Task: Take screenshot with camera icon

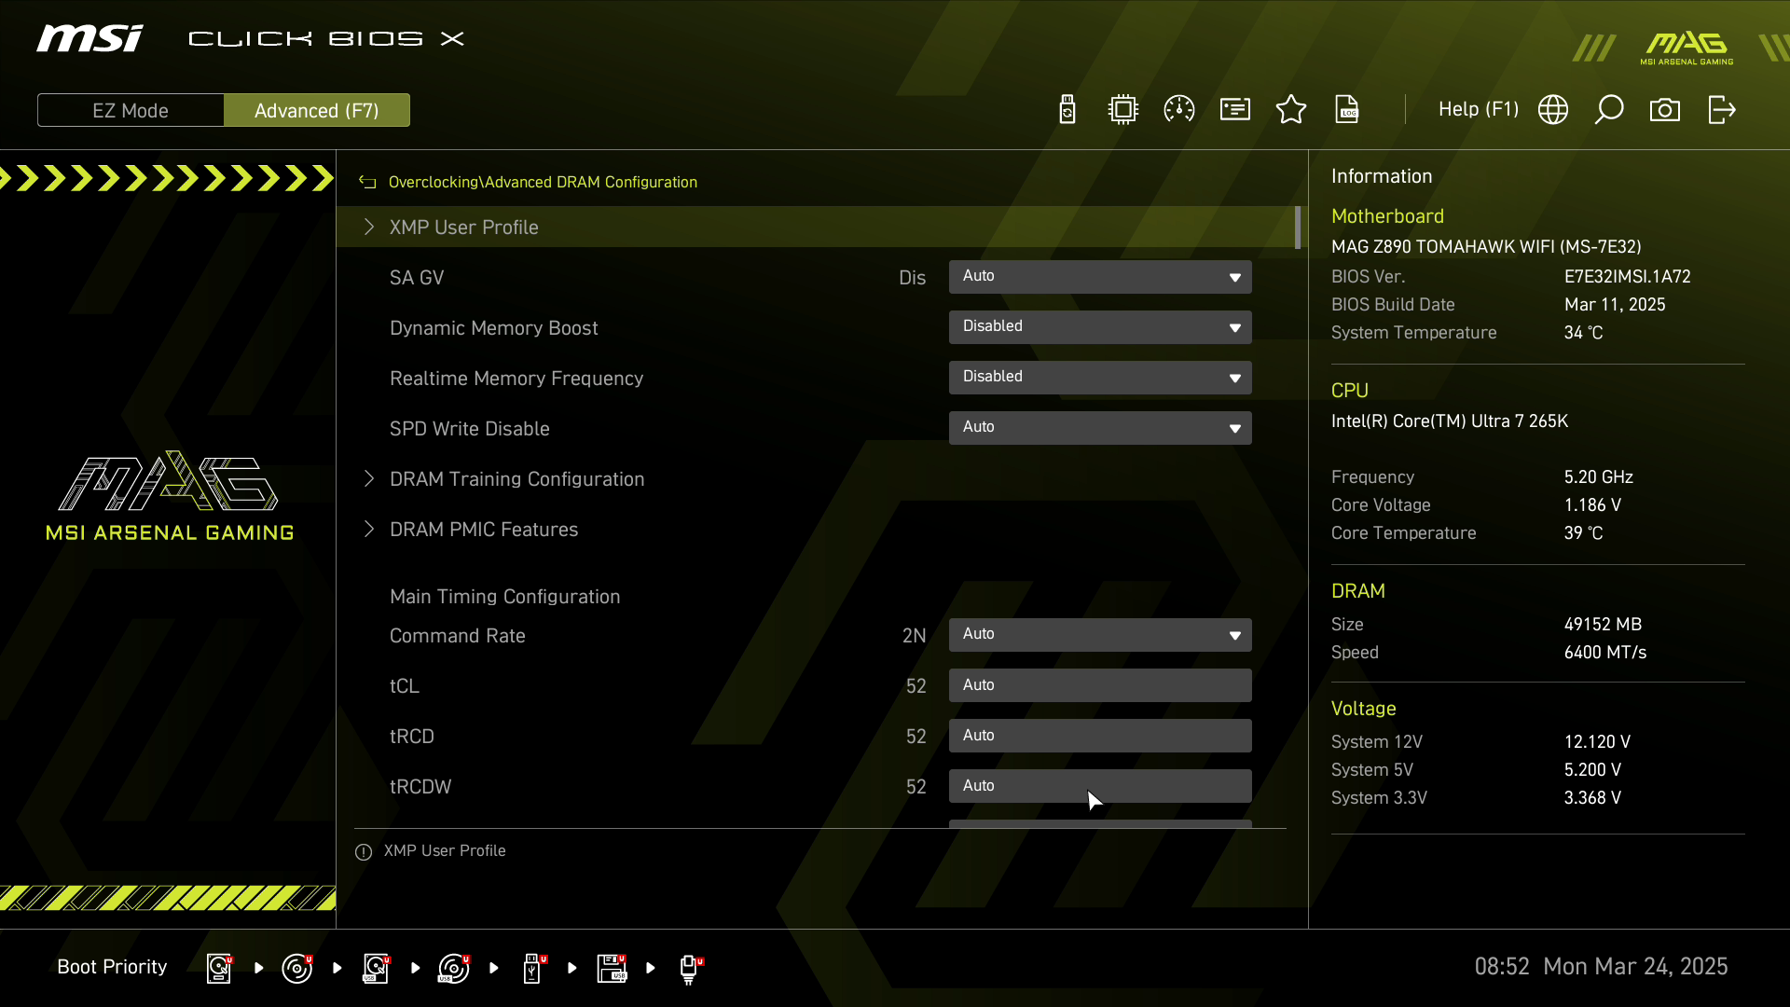Action: pos(1665,110)
